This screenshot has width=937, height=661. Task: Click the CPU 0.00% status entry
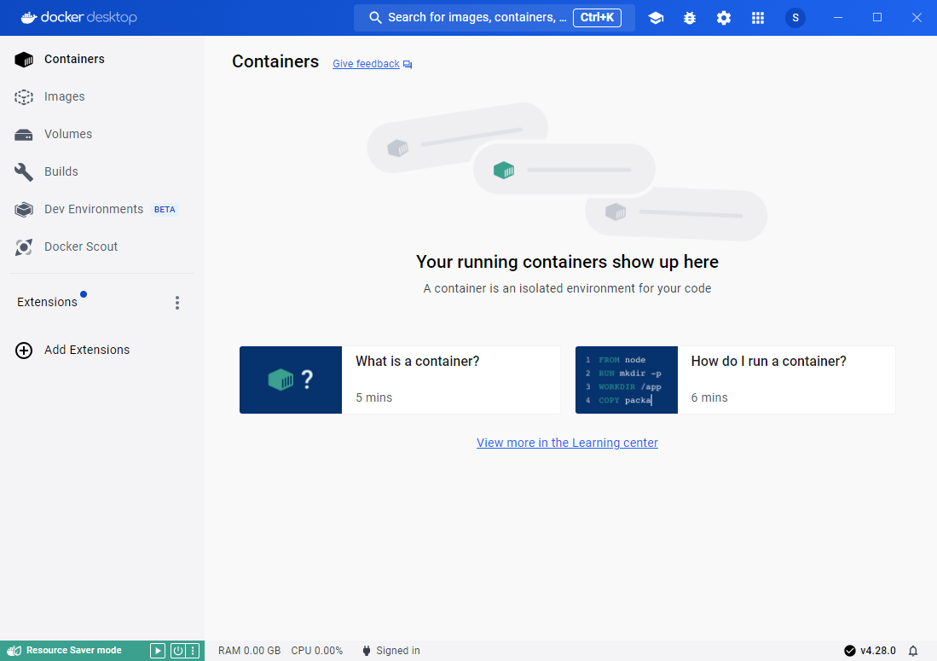pos(316,651)
